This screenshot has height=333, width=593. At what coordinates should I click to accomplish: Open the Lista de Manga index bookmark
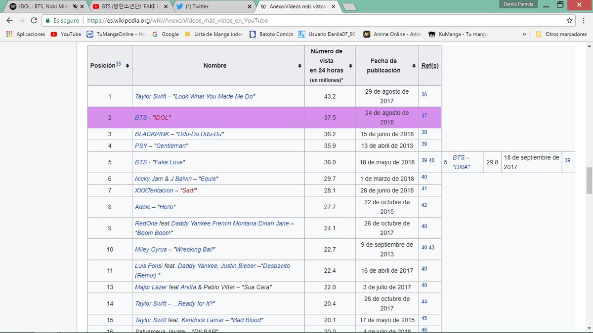coord(213,34)
